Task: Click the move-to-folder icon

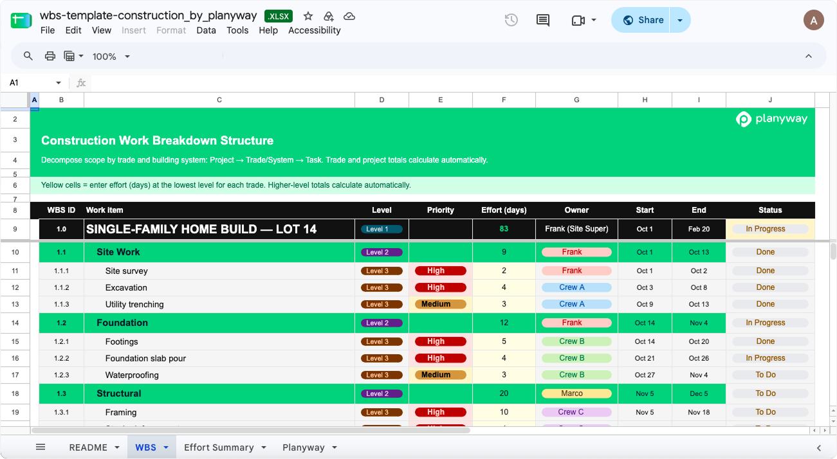Action: pos(329,16)
